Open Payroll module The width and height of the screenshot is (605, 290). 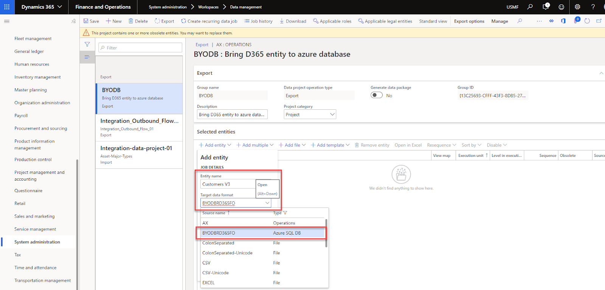click(21, 115)
